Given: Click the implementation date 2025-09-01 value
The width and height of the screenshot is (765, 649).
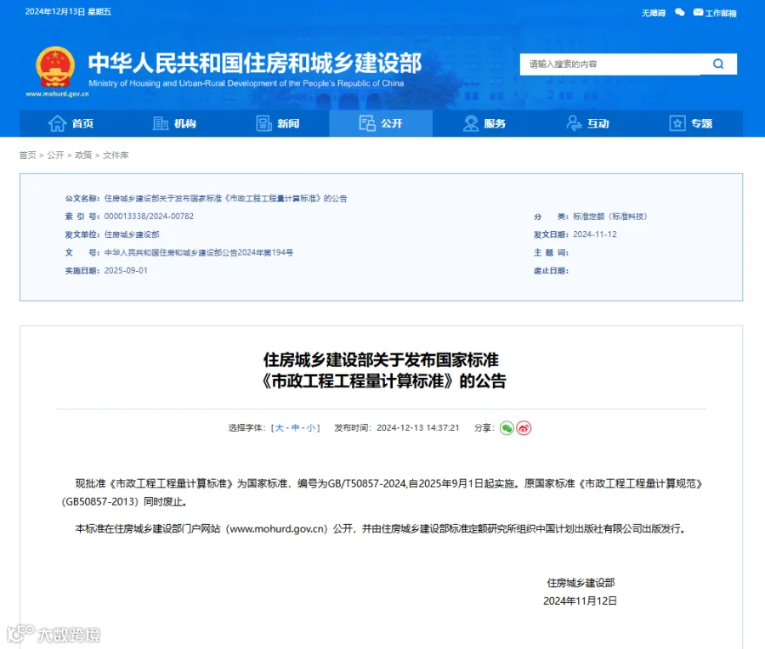Looking at the screenshot, I should coord(126,270).
